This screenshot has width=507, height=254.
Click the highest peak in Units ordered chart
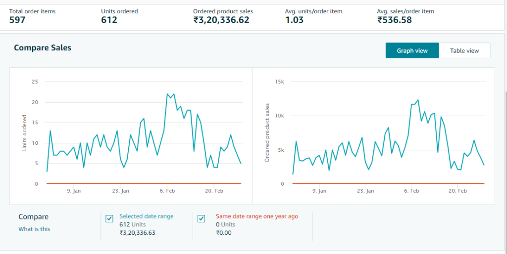click(x=168, y=94)
